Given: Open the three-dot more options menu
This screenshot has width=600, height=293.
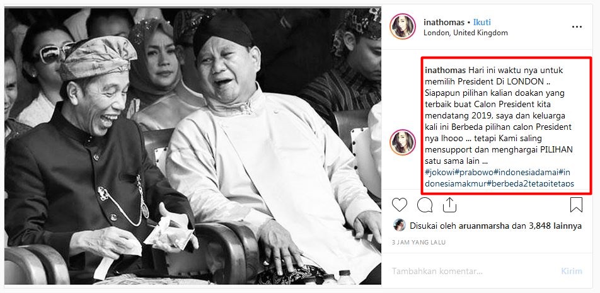Looking at the screenshot, I should [x=577, y=26].
